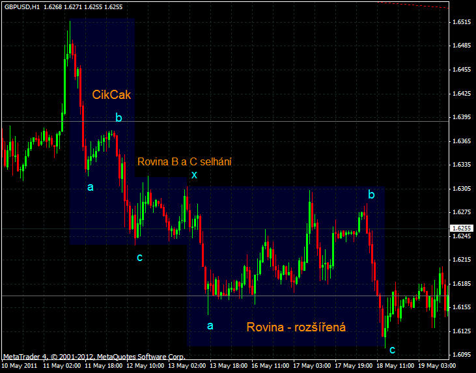Screen dimensions: 476x373
Task: Click the 1.6215 price axis label
Action: [462, 260]
